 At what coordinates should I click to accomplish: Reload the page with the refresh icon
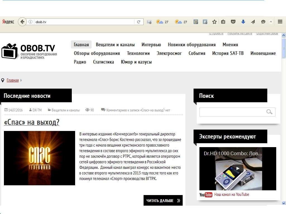[x=139, y=22]
